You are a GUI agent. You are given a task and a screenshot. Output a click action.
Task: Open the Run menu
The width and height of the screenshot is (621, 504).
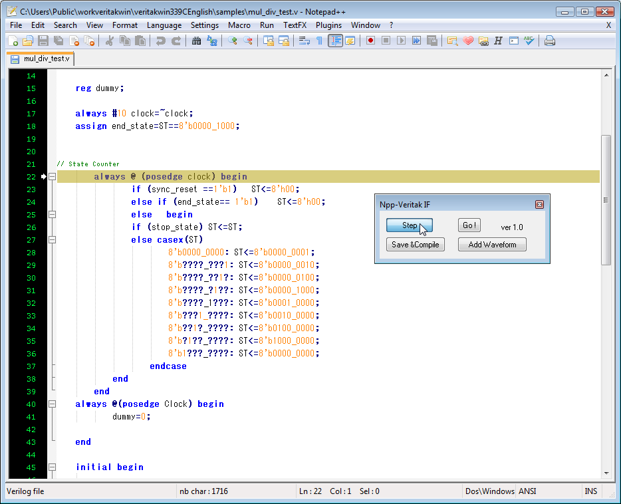[x=267, y=25]
